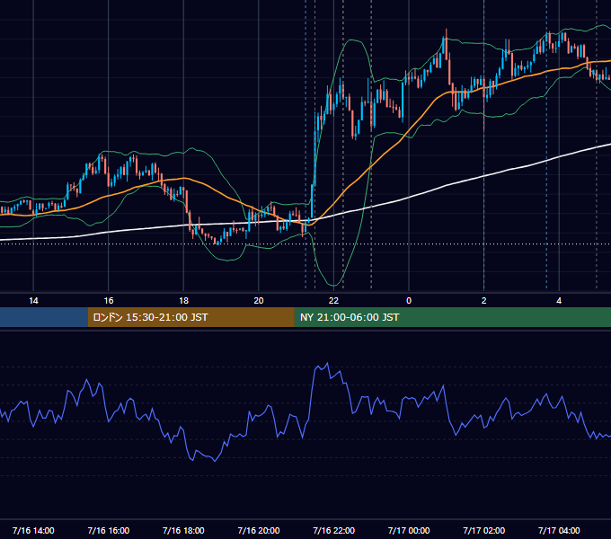Screen dimensions: 611x539
Task: Click the 7/16 22:00 date label
Action: click(334, 530)
